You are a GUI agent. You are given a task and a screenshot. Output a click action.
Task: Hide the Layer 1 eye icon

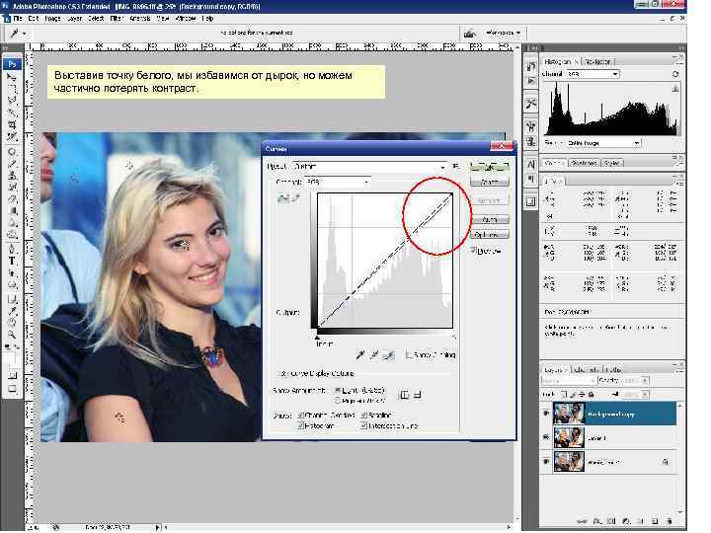pyautogui.click(x=546, y=437)
